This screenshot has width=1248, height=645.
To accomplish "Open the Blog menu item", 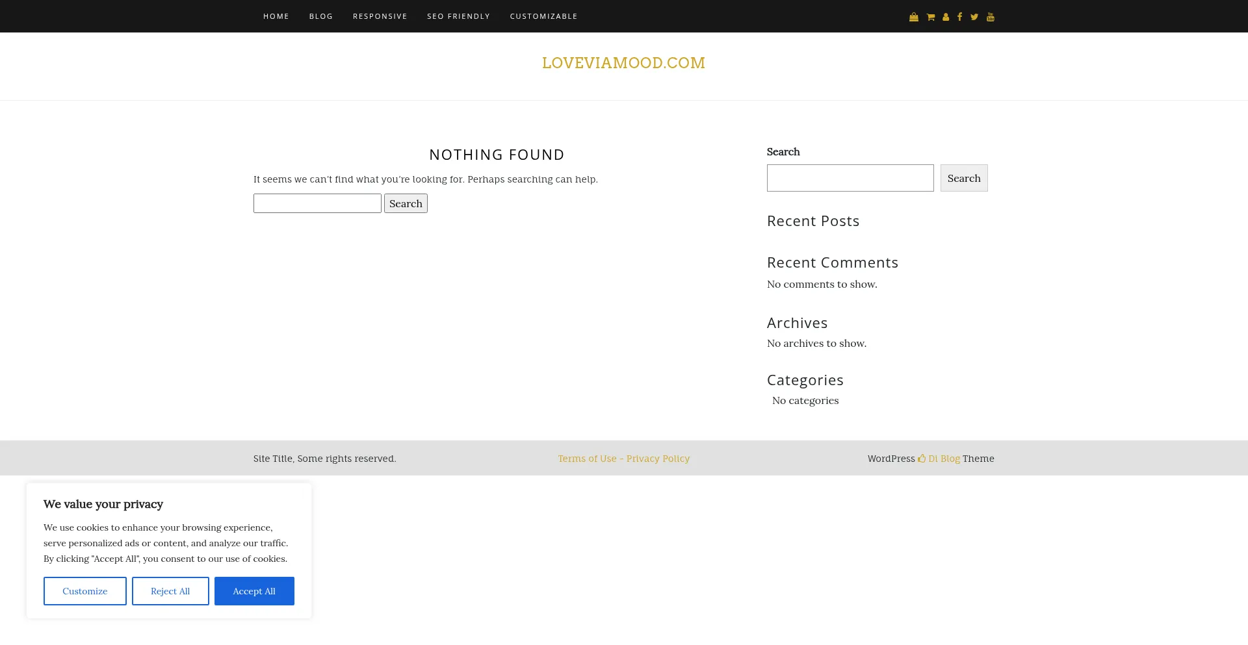I will [321, 16].
